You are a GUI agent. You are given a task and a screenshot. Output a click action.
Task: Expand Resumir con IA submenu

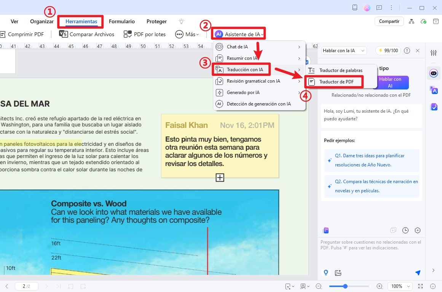pyautogui.click(x=259, y=58)
